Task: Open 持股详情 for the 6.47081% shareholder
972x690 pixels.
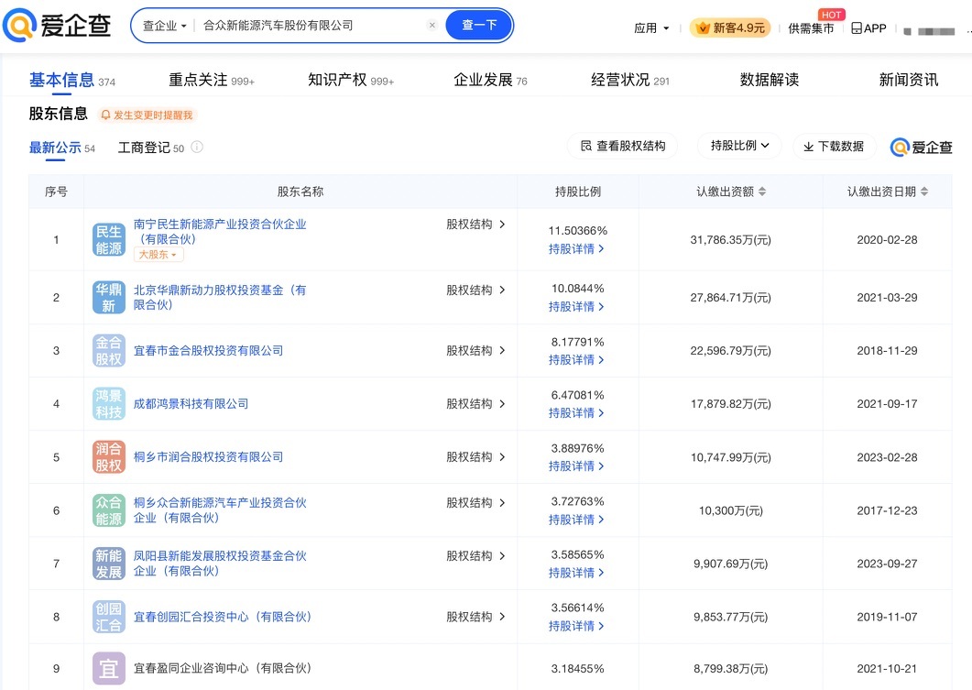Action: click(576, 413)
